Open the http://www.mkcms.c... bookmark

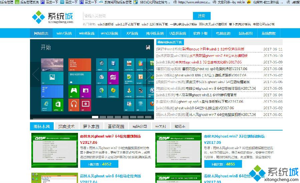tap(192, 2)
